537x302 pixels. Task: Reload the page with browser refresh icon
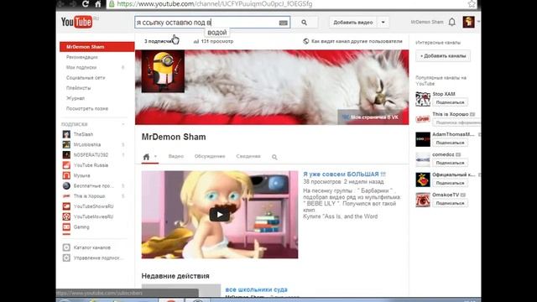click(x=86, y=3)
